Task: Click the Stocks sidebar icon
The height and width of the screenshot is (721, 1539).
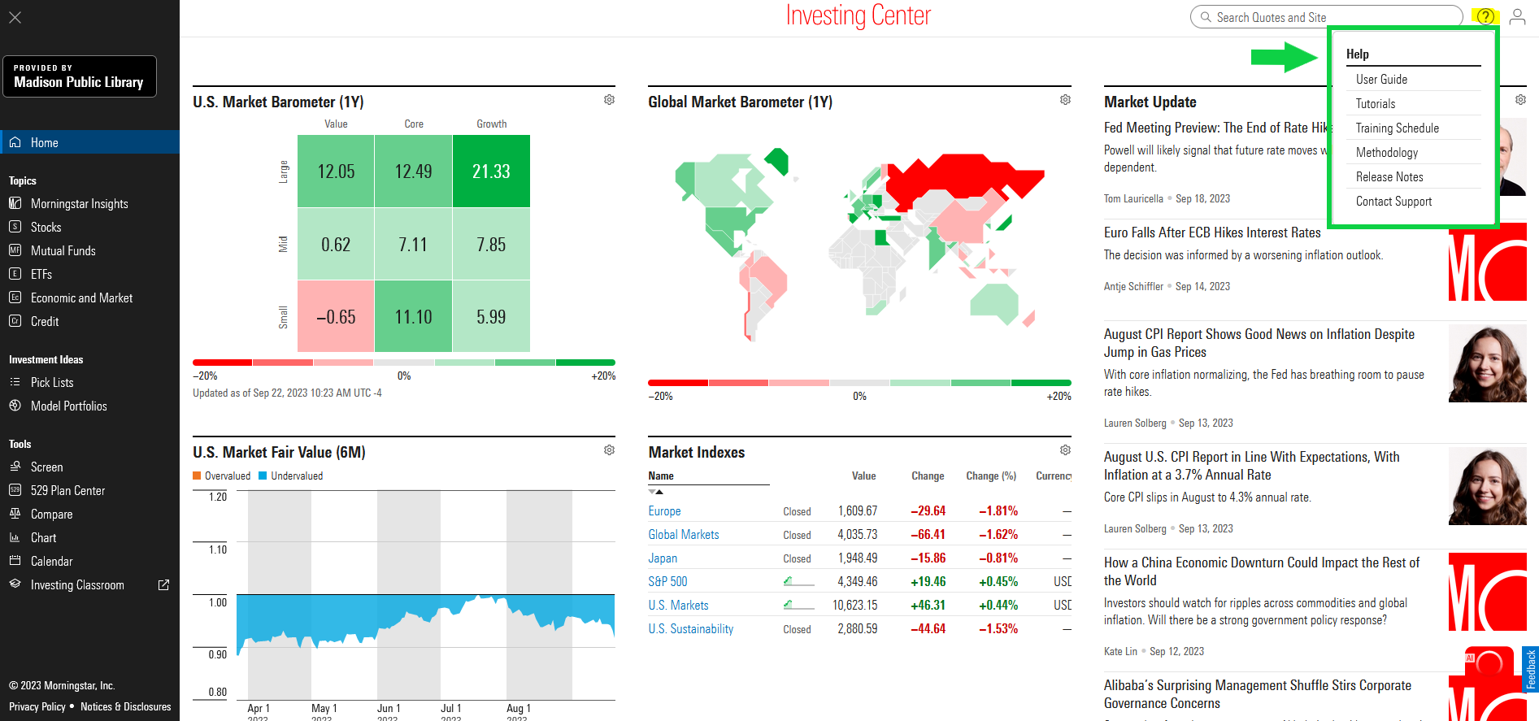Action: [x=15, y=227]
